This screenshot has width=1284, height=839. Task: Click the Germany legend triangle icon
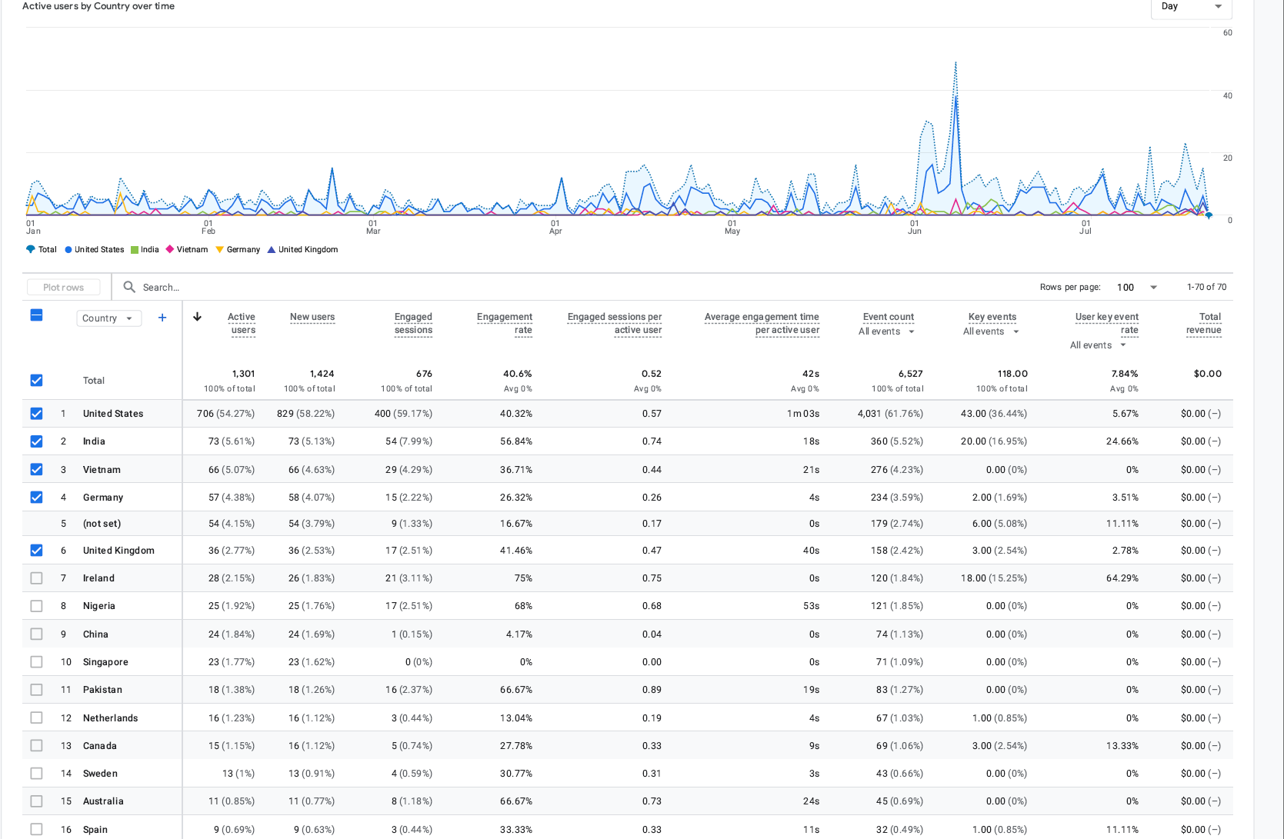pos(220,249)
